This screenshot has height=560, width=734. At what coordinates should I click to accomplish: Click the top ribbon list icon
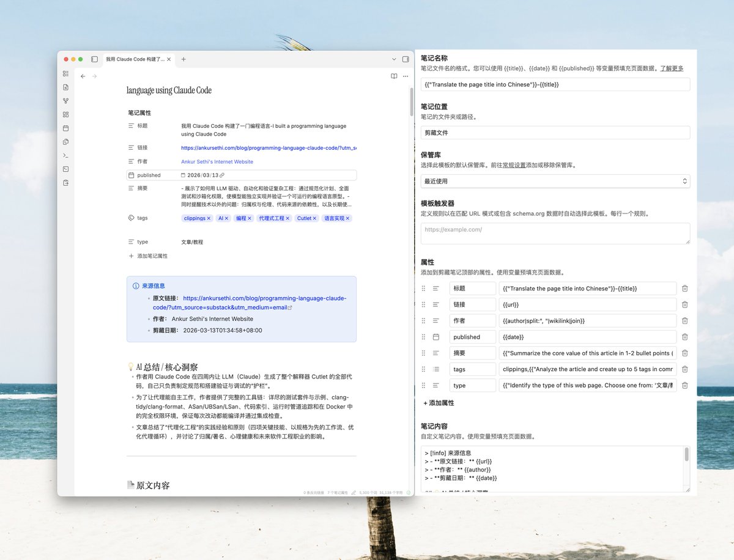tap(65, 73)
